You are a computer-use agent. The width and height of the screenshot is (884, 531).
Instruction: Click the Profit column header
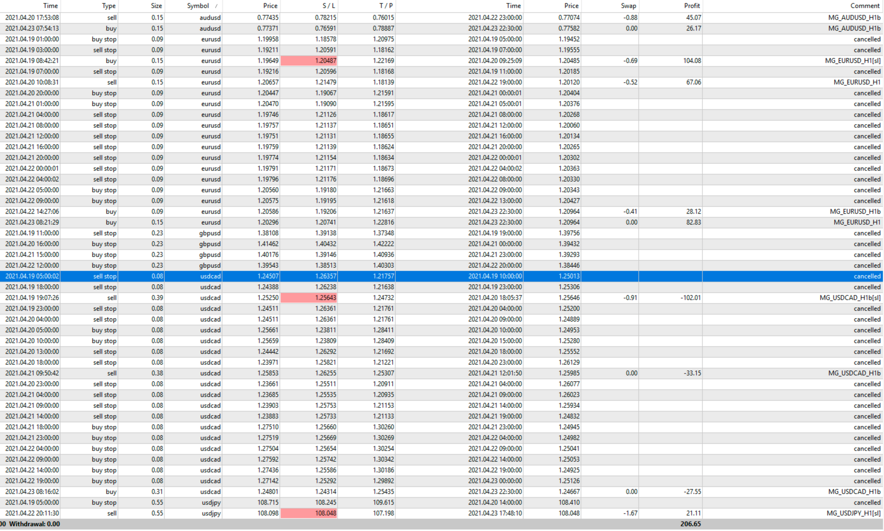tap(691, 6)
